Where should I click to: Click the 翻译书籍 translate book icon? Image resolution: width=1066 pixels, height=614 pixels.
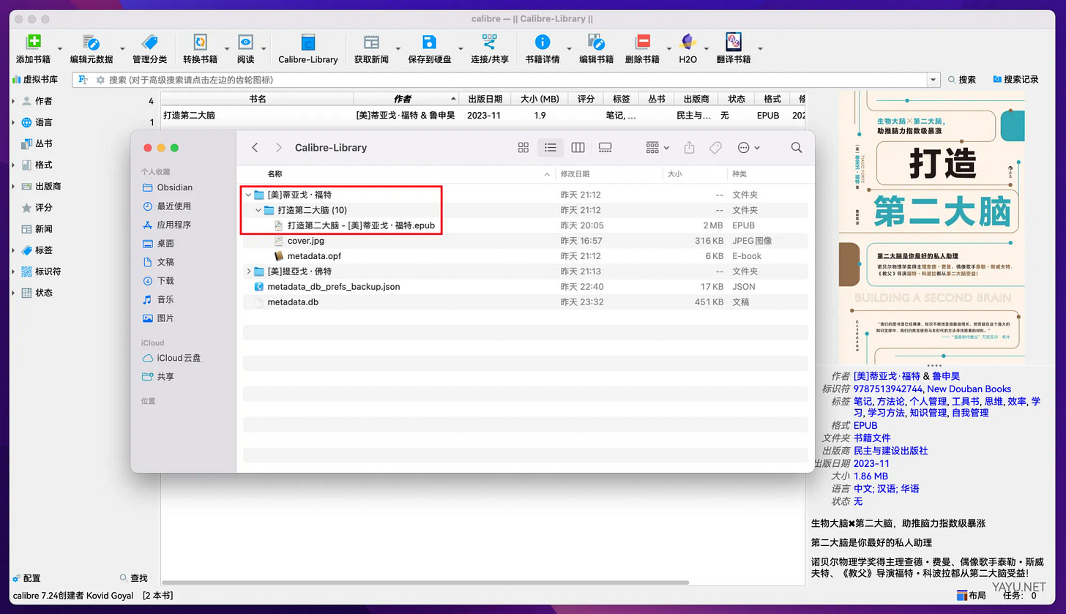pyautogui.click(x=734, y=42)
